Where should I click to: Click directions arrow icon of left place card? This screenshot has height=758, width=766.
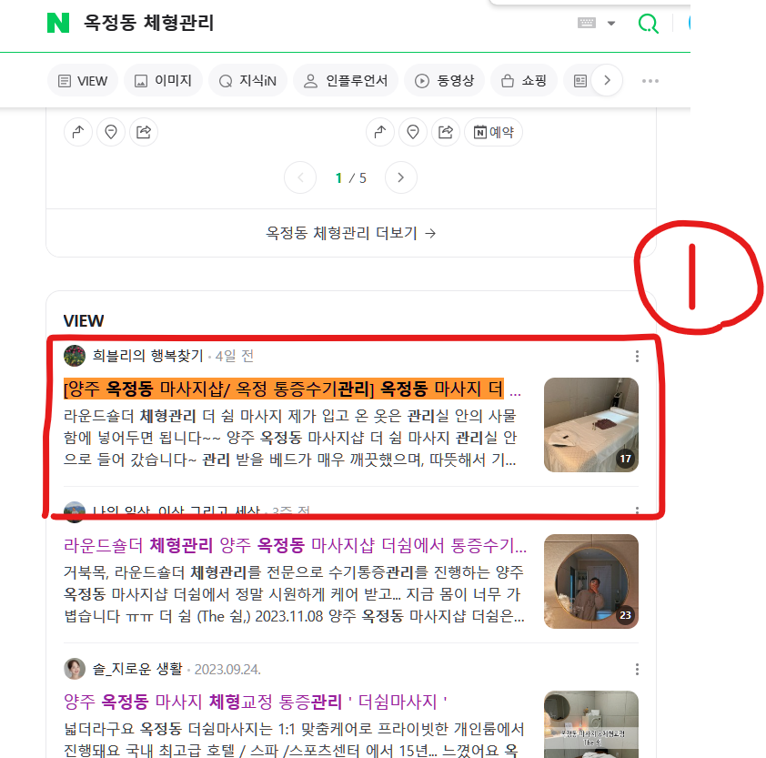coord(78,132)
